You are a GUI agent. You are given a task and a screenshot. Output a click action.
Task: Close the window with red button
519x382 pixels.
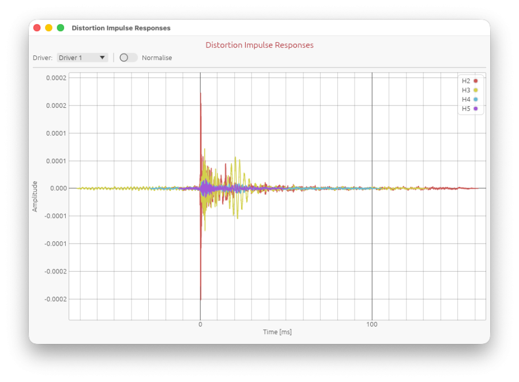pyautogui.click(x=37, y=28)
